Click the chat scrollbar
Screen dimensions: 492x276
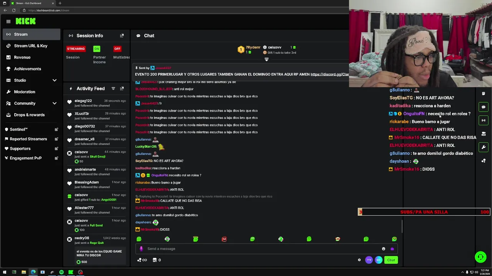pos(402,226)
